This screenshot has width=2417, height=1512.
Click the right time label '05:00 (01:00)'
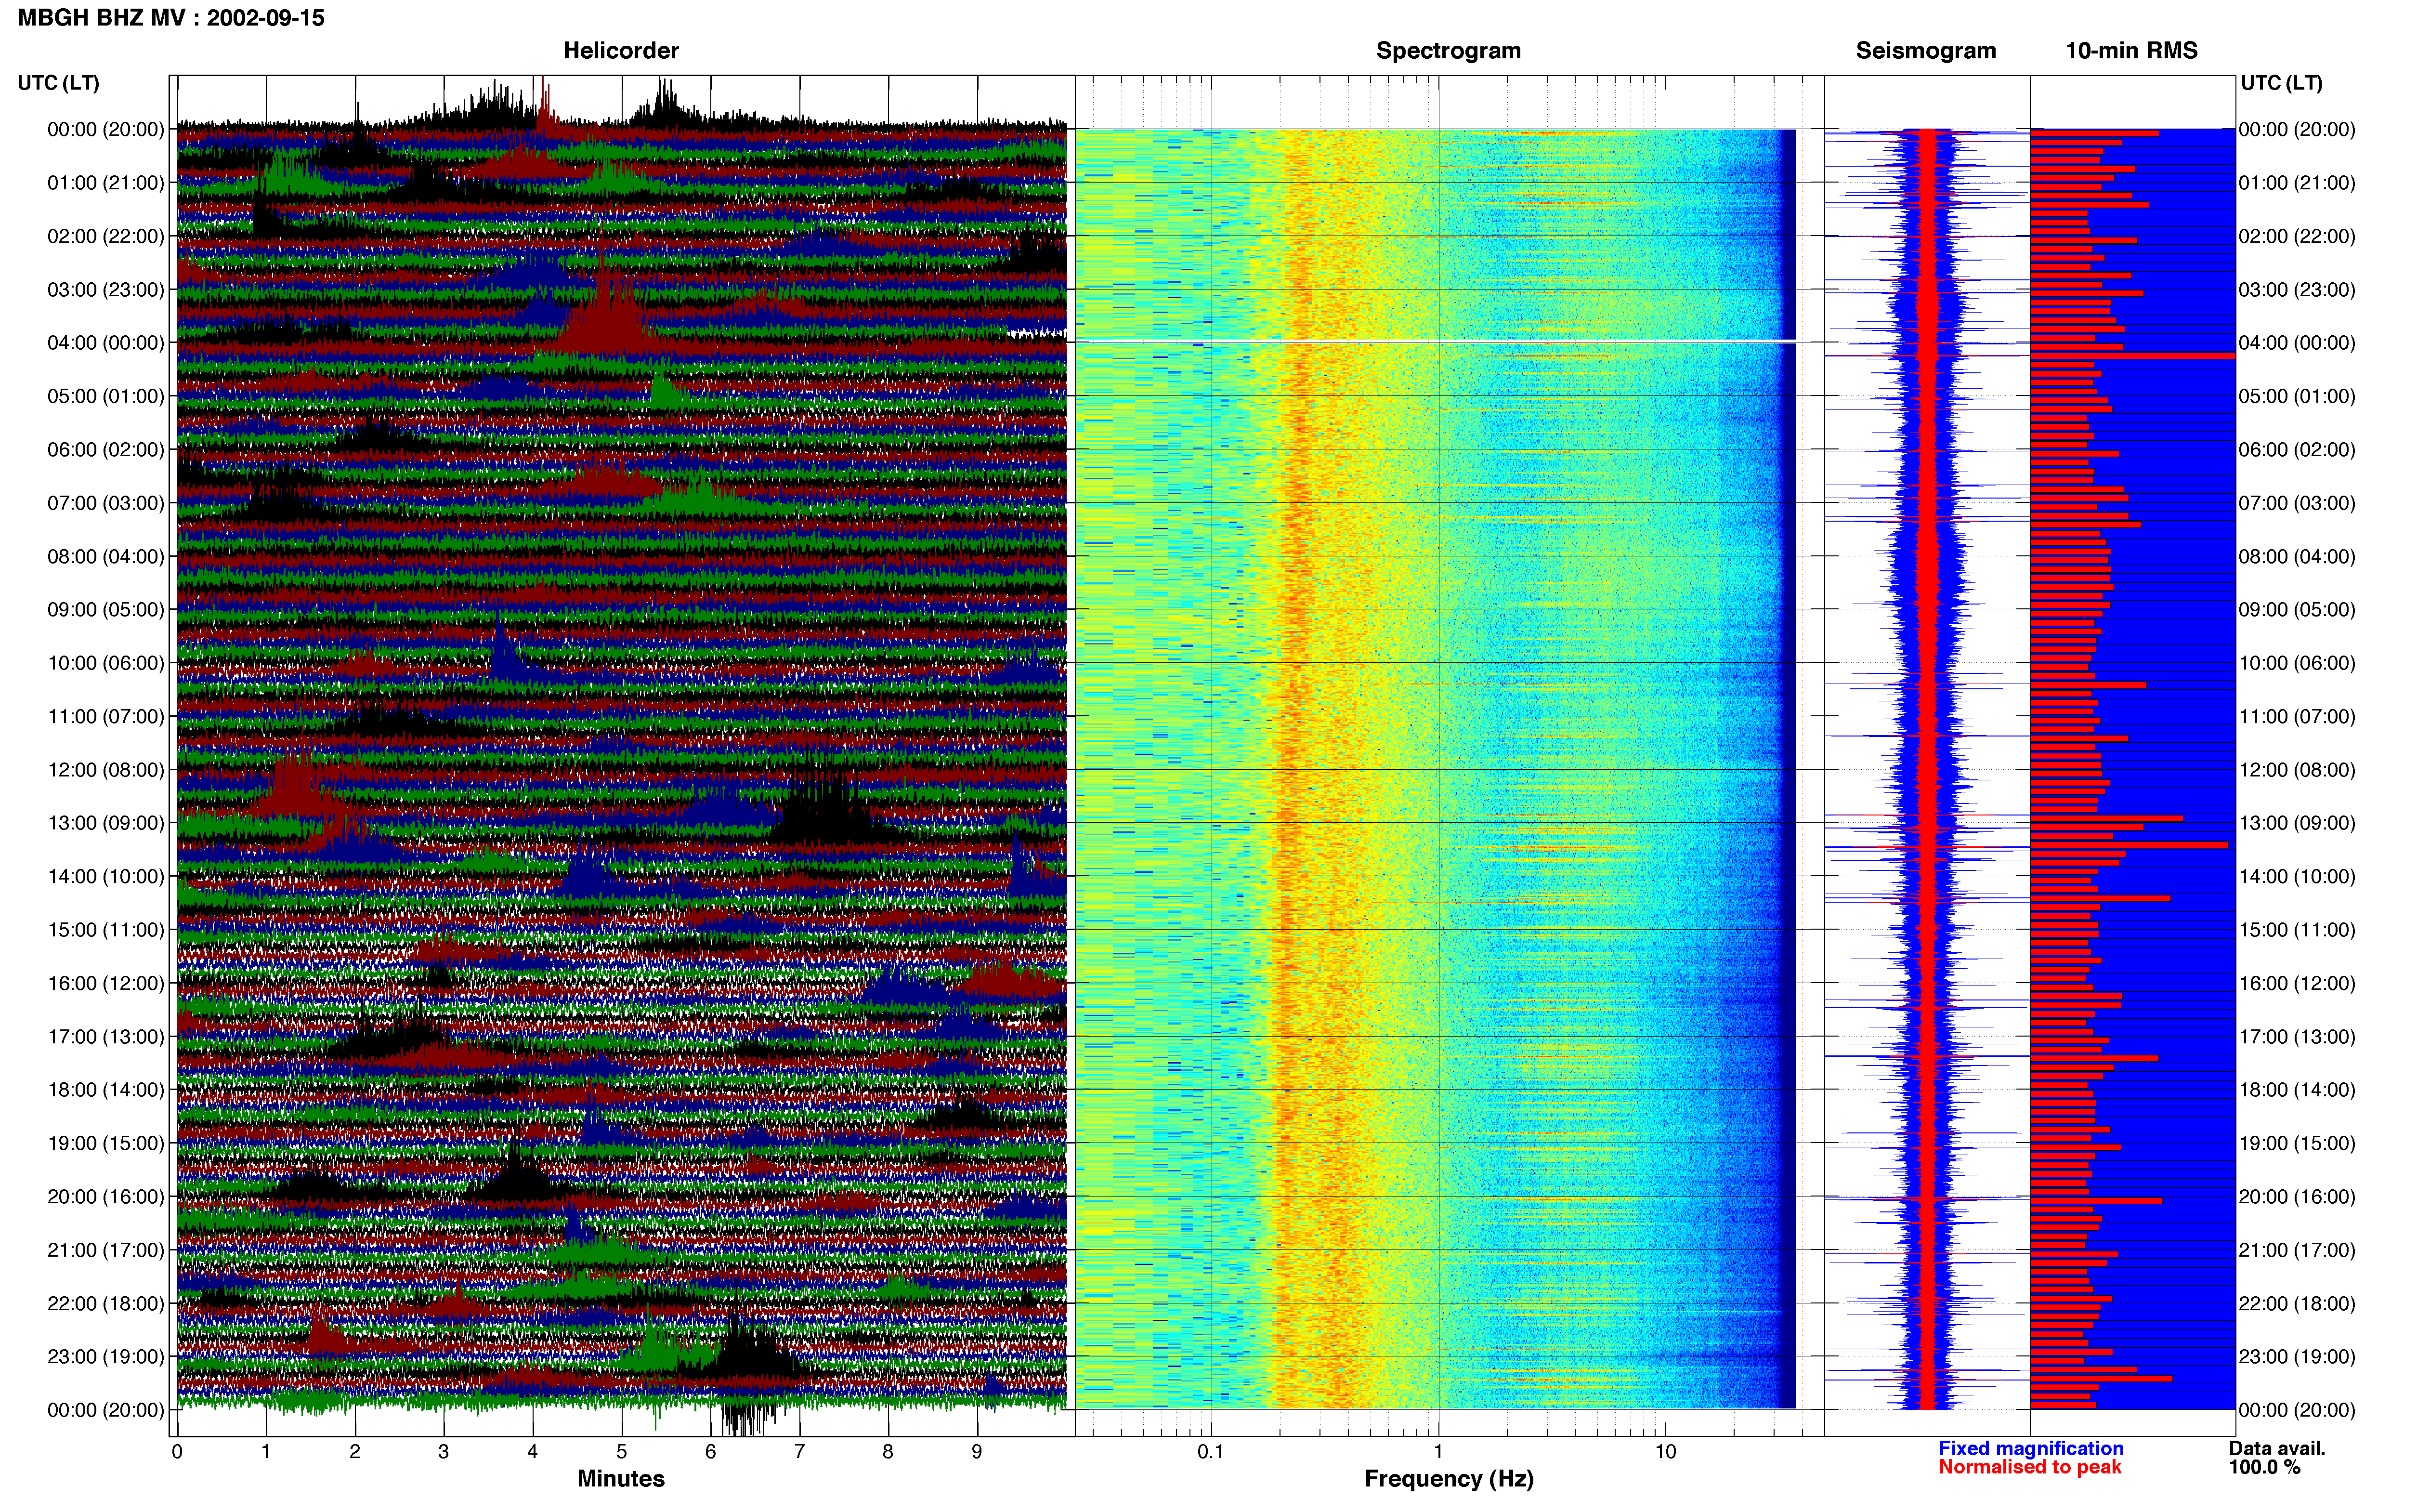(x=2297, y=397)
